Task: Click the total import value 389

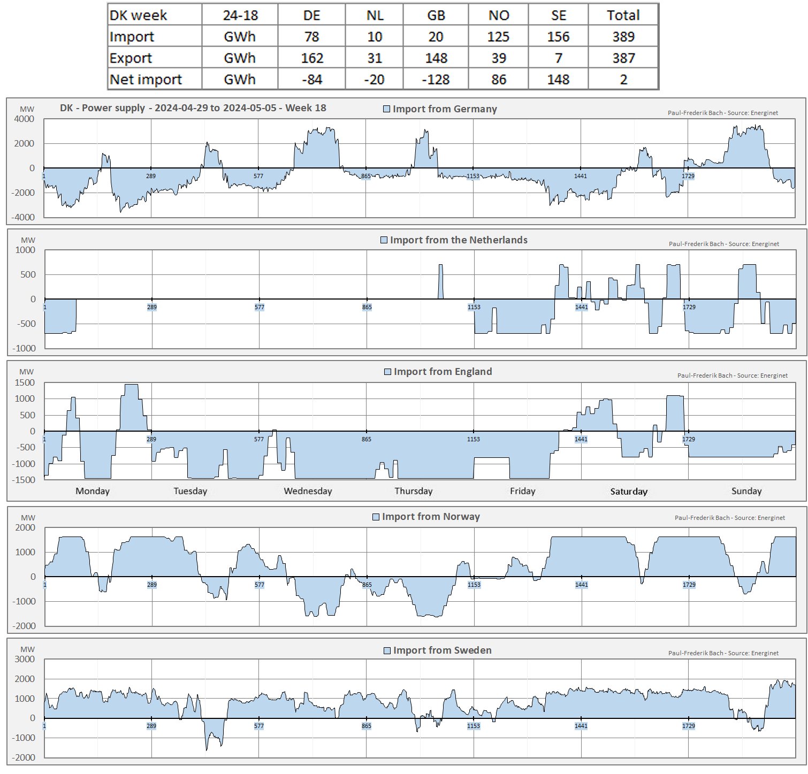Action: pyautogui.click(x=623, y=36)
